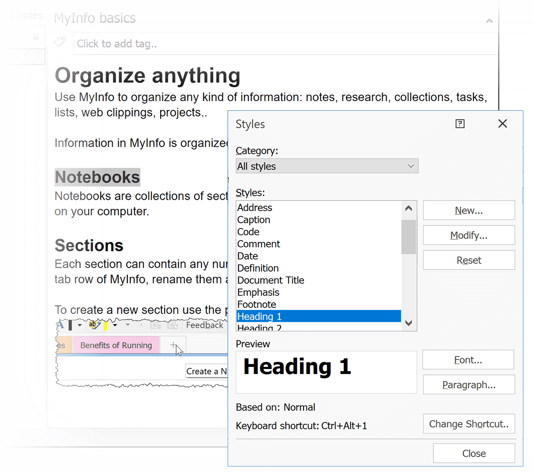
Task: Click the Click to add tag field
Action: pos(285,44)
